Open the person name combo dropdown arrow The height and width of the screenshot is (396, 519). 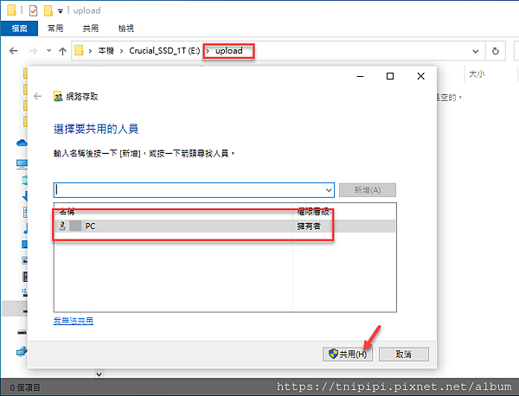[x=329, y=190]
